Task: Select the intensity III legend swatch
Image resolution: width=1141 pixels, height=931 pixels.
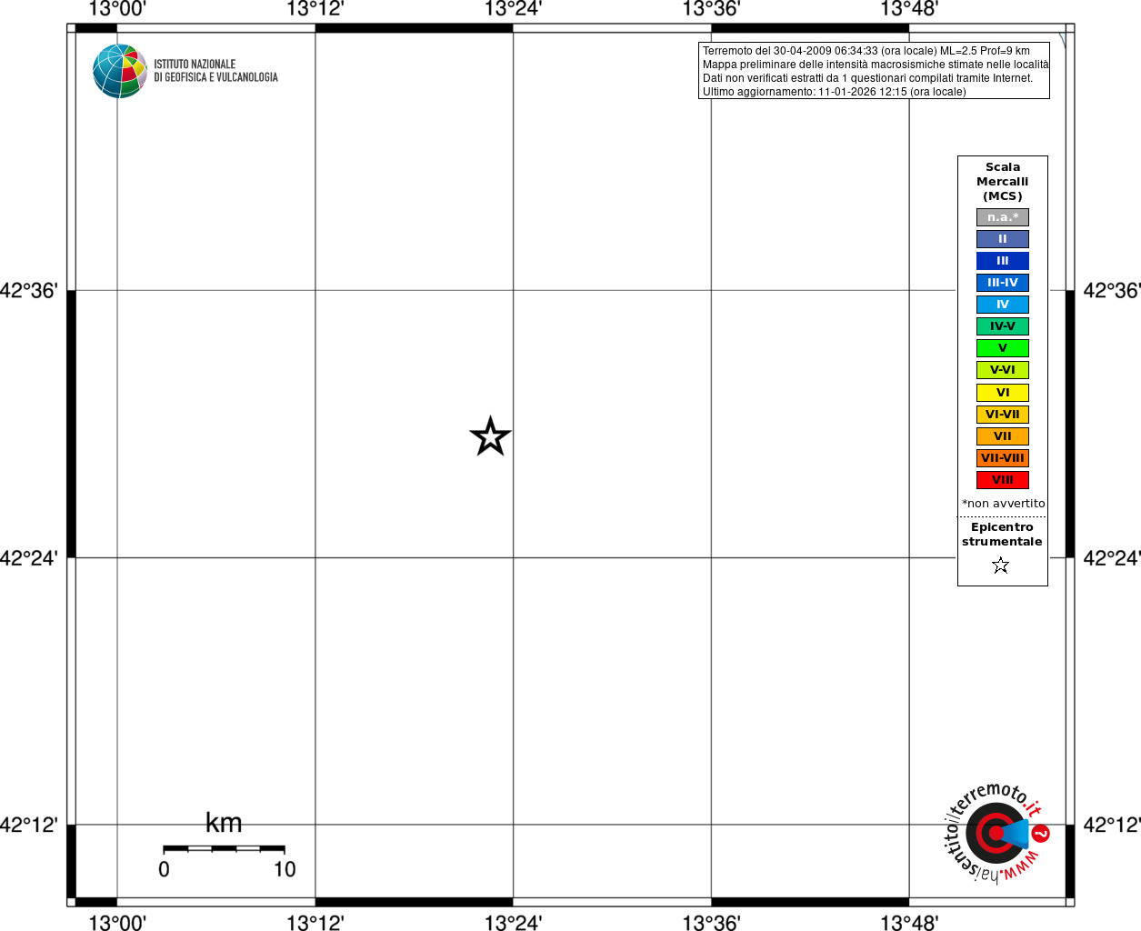Action: 1003,261
